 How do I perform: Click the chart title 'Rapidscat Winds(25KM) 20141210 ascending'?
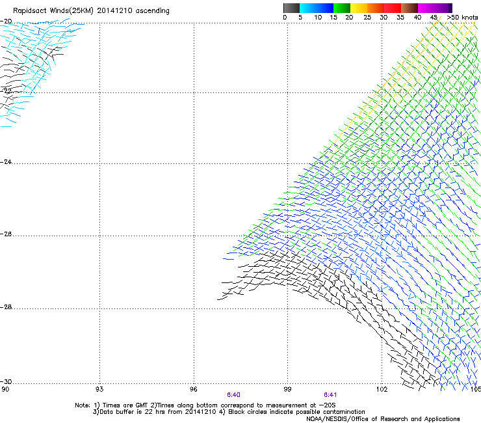tap(91, 11)
